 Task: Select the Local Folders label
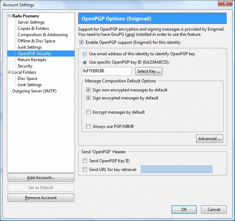24,72
